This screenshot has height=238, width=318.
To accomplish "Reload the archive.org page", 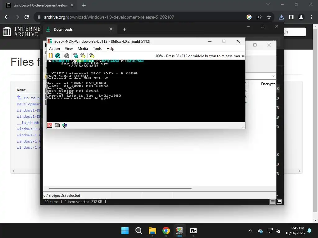I will [x=27, y=17].
